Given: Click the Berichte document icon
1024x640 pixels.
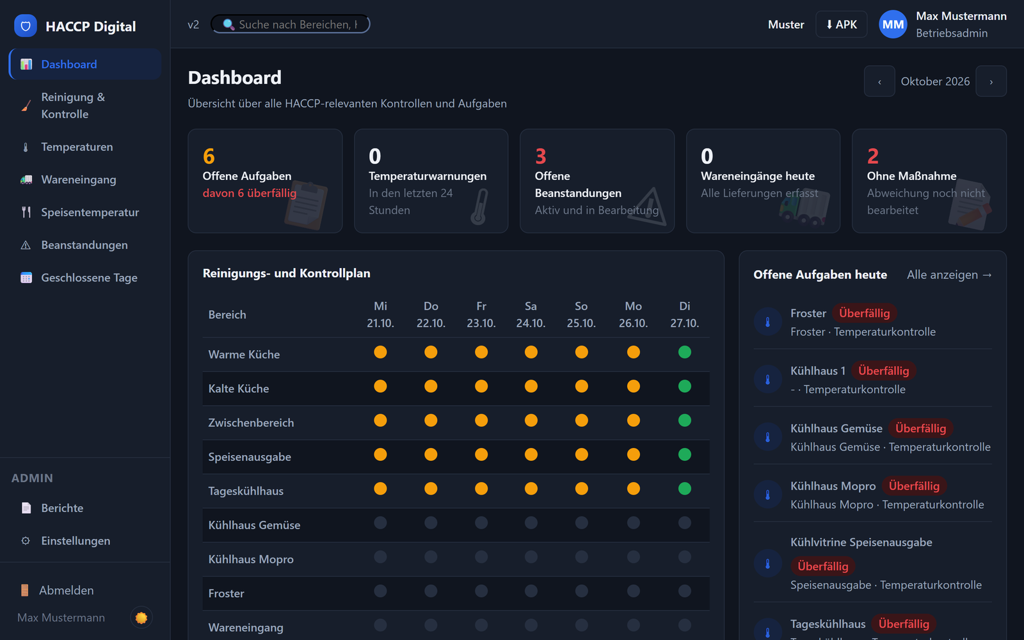Looking at the screenshot, I should 26,508.
